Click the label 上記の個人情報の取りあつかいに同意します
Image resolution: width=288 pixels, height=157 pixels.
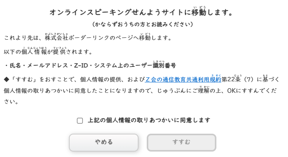point(149,120)
